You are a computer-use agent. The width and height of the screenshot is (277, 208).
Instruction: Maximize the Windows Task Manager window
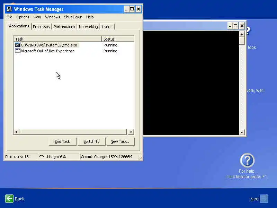(x=132, y=9)
